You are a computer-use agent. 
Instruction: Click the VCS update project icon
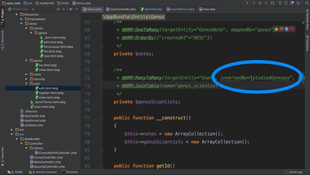click(280, 3)
